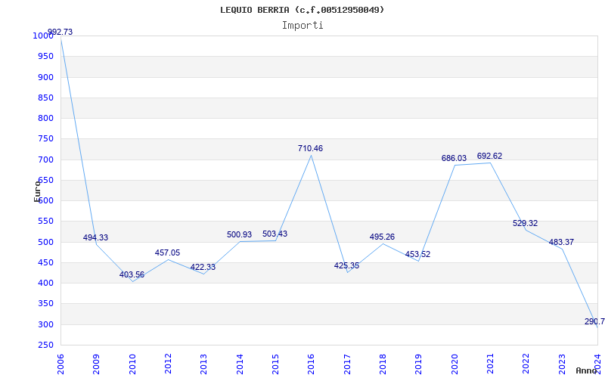Select the 290.7 data label
Viewport: 605px width, 378px height.
click(594, 322)
